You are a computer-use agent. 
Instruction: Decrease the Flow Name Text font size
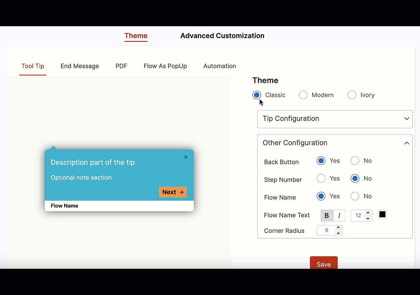368,218
